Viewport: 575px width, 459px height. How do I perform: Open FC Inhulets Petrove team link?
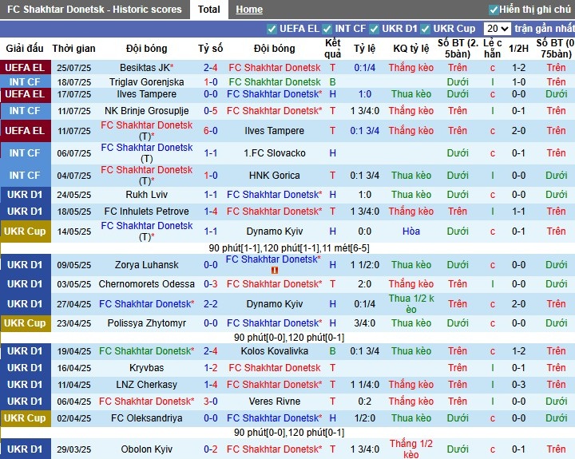pyautogui.click(x=146, y=212)
